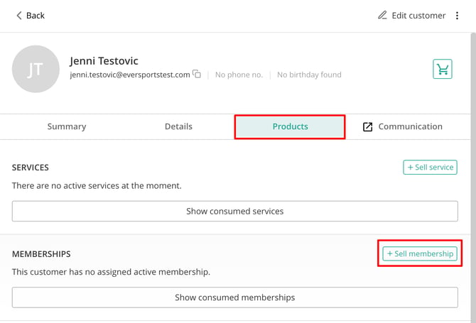Switch to the Summary tab
The width and height of the screenshot is (476, 323).
click(x=67, y=126)
